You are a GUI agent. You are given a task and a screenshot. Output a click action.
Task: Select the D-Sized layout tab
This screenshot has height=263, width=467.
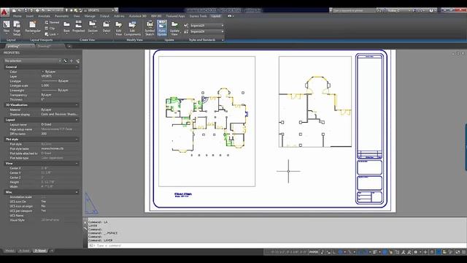pos(40,251)
